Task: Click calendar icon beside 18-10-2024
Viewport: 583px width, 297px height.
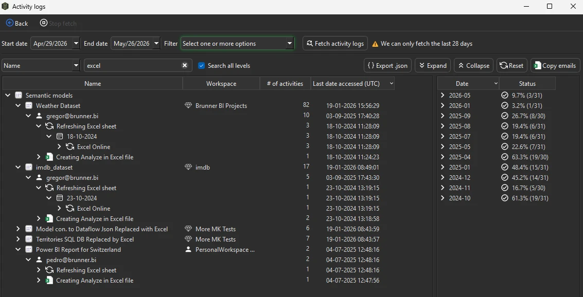Action: pos(60,137)
